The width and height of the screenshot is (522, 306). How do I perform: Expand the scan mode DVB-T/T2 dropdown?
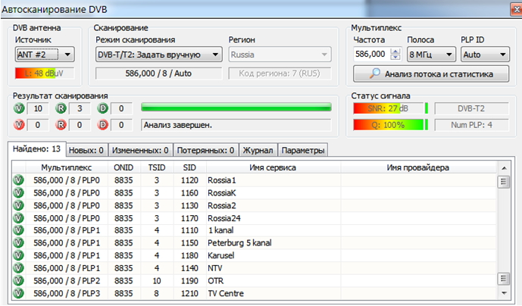[158, 55]
